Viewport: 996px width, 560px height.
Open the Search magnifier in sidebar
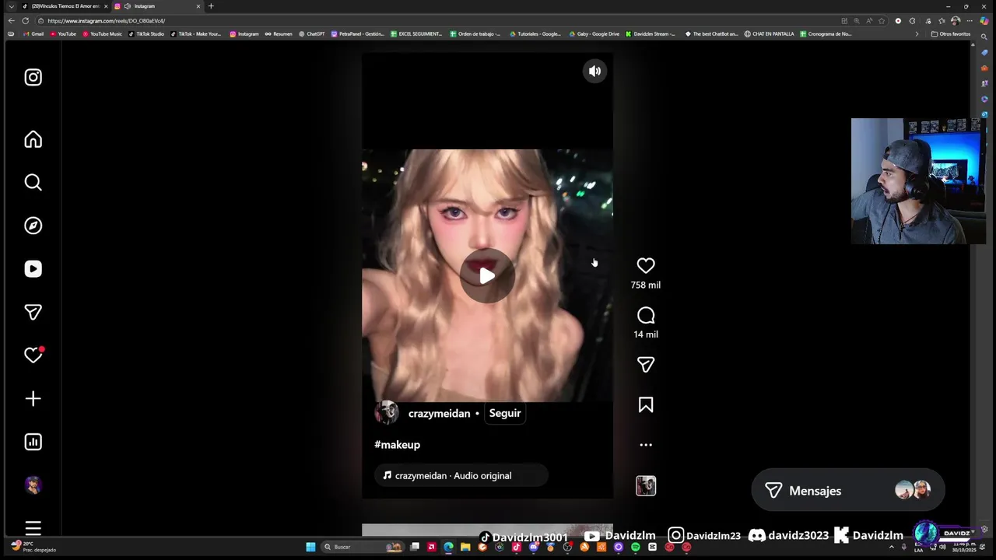pyautogui.click(x=33, y=182)
